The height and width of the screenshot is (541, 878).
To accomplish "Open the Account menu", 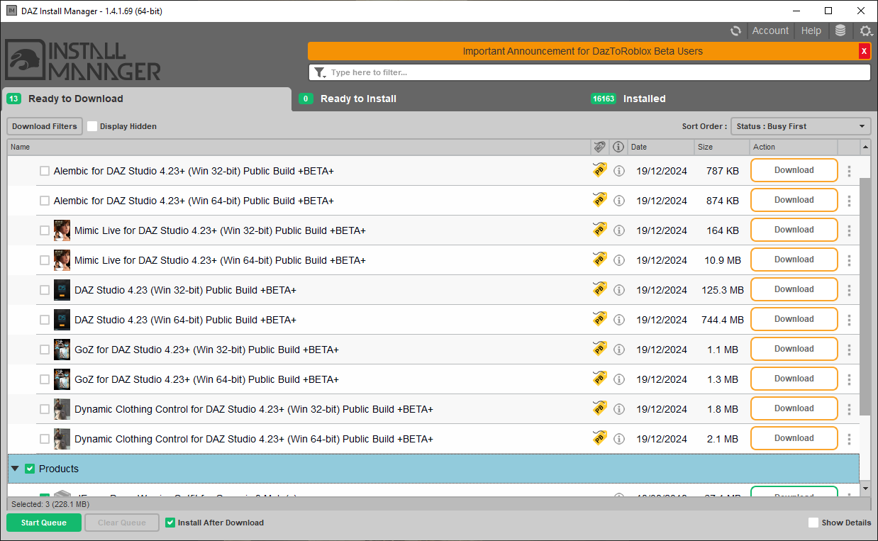I will coord(770,30).
